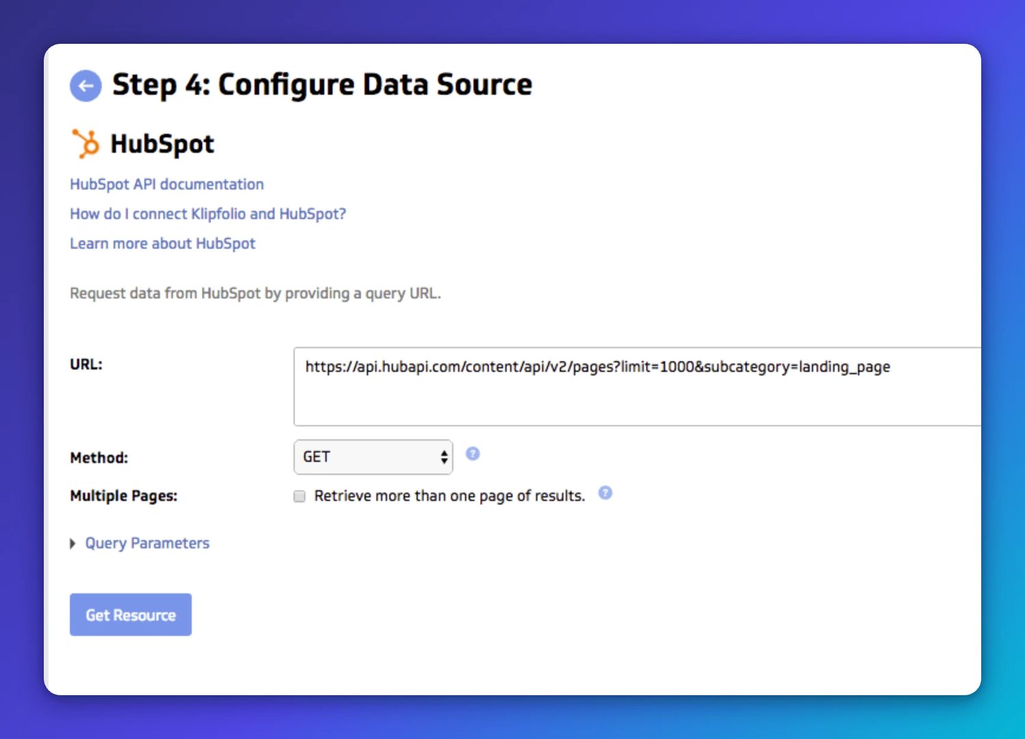Open HubSpot API documentation link

pyautogui.click(x=167, y=184)
